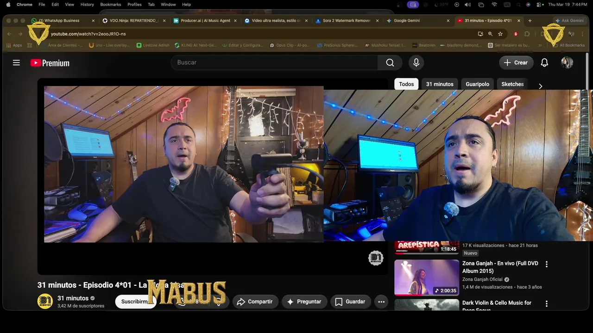Viewport: 593px width, 333px height.
Task: Bookmark this page with star icon
Action: (x=500, y=34)
